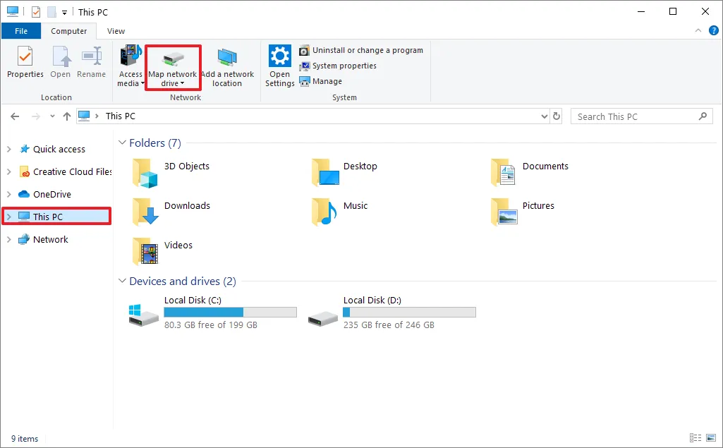Open Settings gear icon in ribbon

(280, 56)
